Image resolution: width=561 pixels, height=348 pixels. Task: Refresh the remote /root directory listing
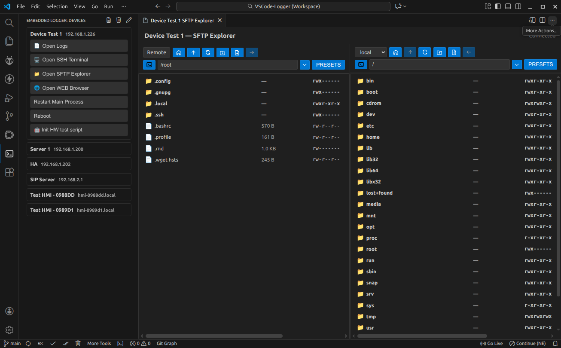(208, 52)
